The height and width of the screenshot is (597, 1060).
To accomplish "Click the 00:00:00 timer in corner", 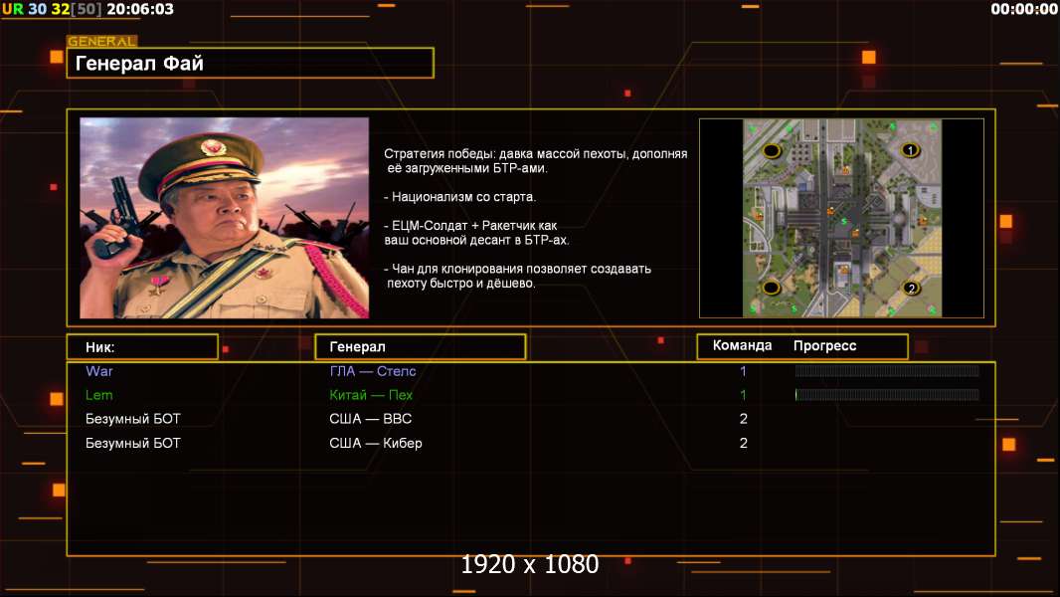I will [x=1024, y=9].
